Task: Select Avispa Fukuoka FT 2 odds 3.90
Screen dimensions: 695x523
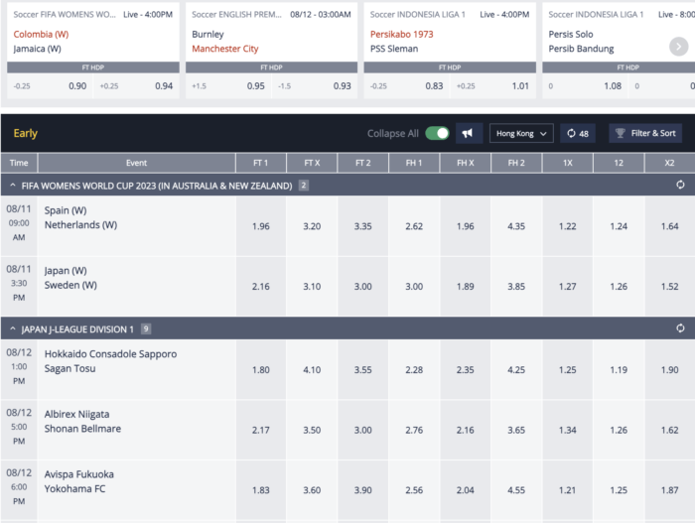Action: (363, 490)
